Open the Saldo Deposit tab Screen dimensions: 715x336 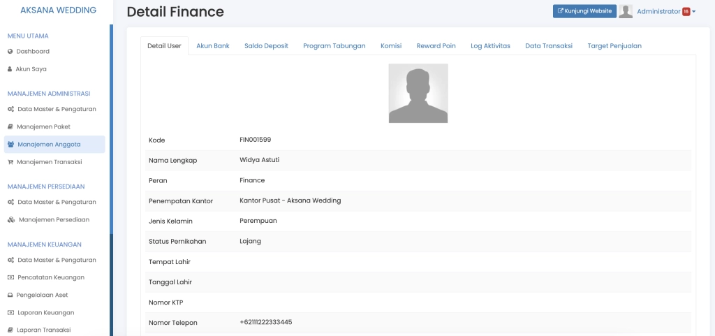(x=266, y=46)
